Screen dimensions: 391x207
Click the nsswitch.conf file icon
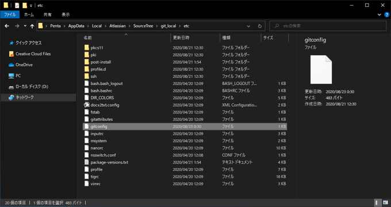[x=86, y=155]
